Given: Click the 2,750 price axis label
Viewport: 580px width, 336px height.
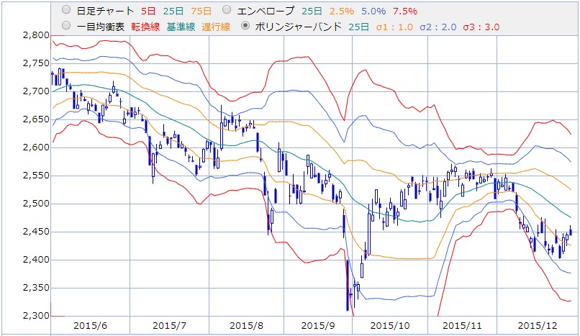Looking at the screenshot, I should click(x=36, y=63).
